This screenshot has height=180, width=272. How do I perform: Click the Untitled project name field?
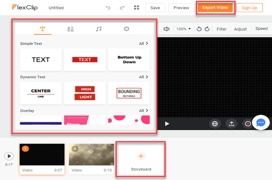point(56,8)
